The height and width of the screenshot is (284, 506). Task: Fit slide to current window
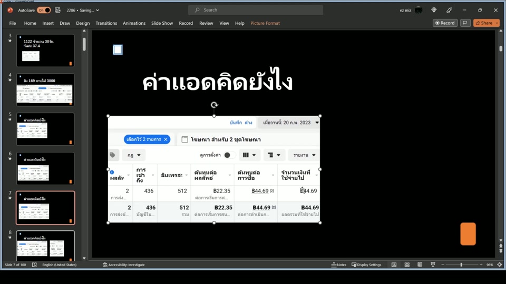tap(500, 265)
